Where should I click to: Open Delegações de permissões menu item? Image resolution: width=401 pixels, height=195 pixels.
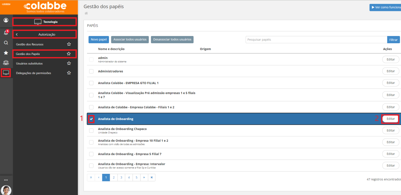[x=34, y=73]
